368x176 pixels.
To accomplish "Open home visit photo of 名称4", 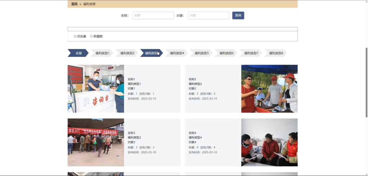I will [270, 143].
